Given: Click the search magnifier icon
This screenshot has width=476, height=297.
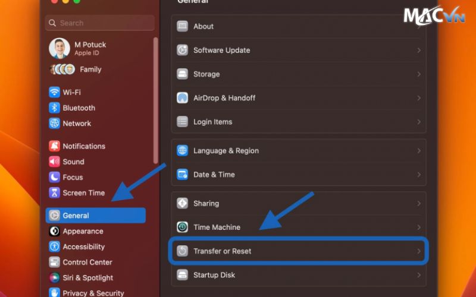Looking at the screenshot, I should pyautogui.click(x=52, y=23).
